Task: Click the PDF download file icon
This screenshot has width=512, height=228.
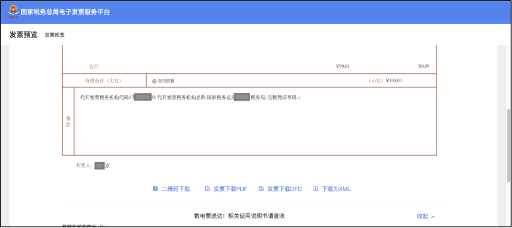Action: (207, 189)
